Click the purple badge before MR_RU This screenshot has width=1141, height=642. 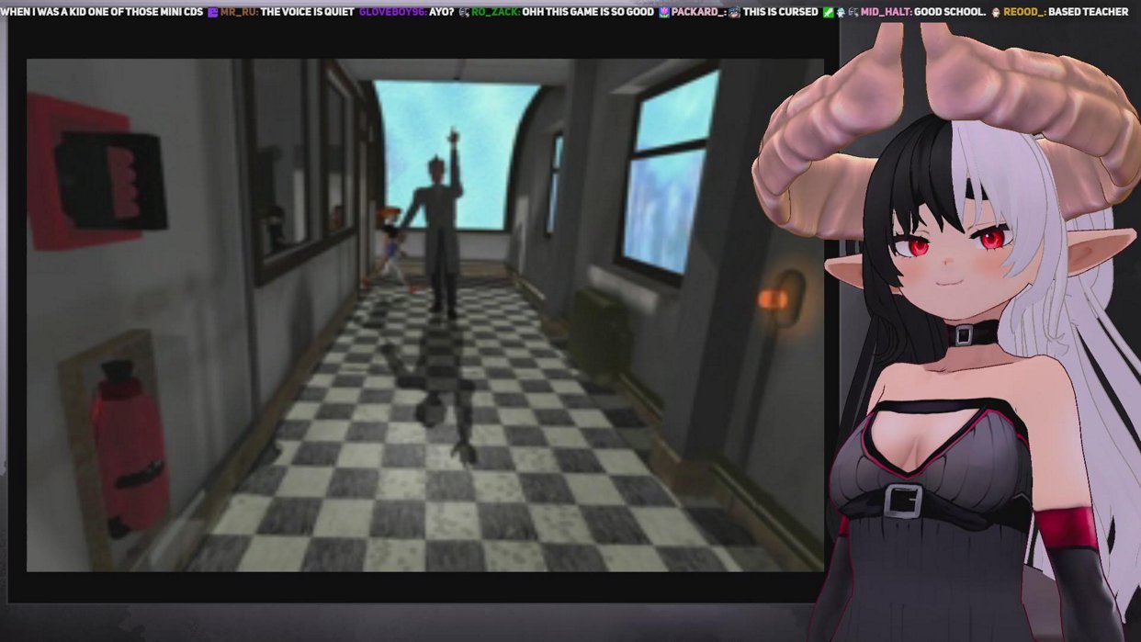pyautogui.click(x=212, y=12)
